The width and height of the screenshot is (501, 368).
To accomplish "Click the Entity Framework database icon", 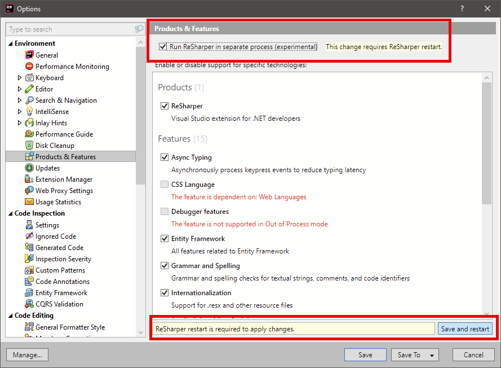I will click(29, 293).
